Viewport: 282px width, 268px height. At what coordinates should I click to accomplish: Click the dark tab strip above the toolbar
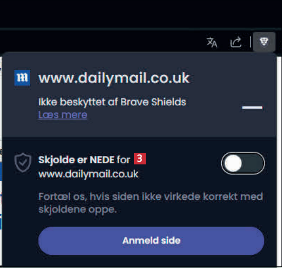tap(141, 14)
